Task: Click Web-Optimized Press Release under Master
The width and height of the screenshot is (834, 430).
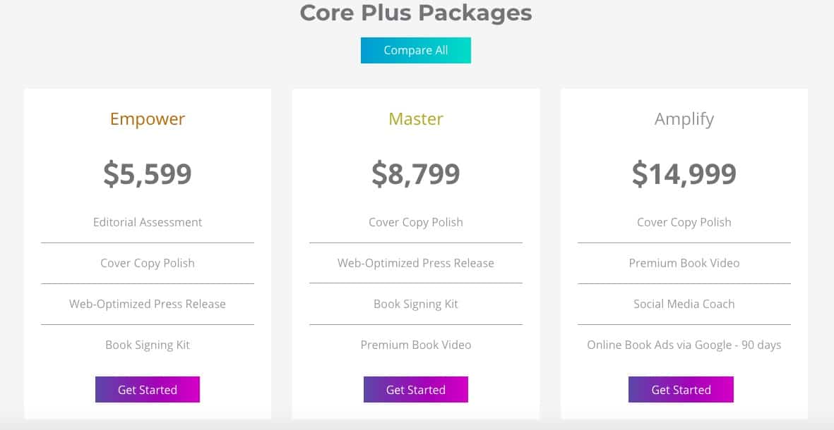Action: tap(416, 263)
